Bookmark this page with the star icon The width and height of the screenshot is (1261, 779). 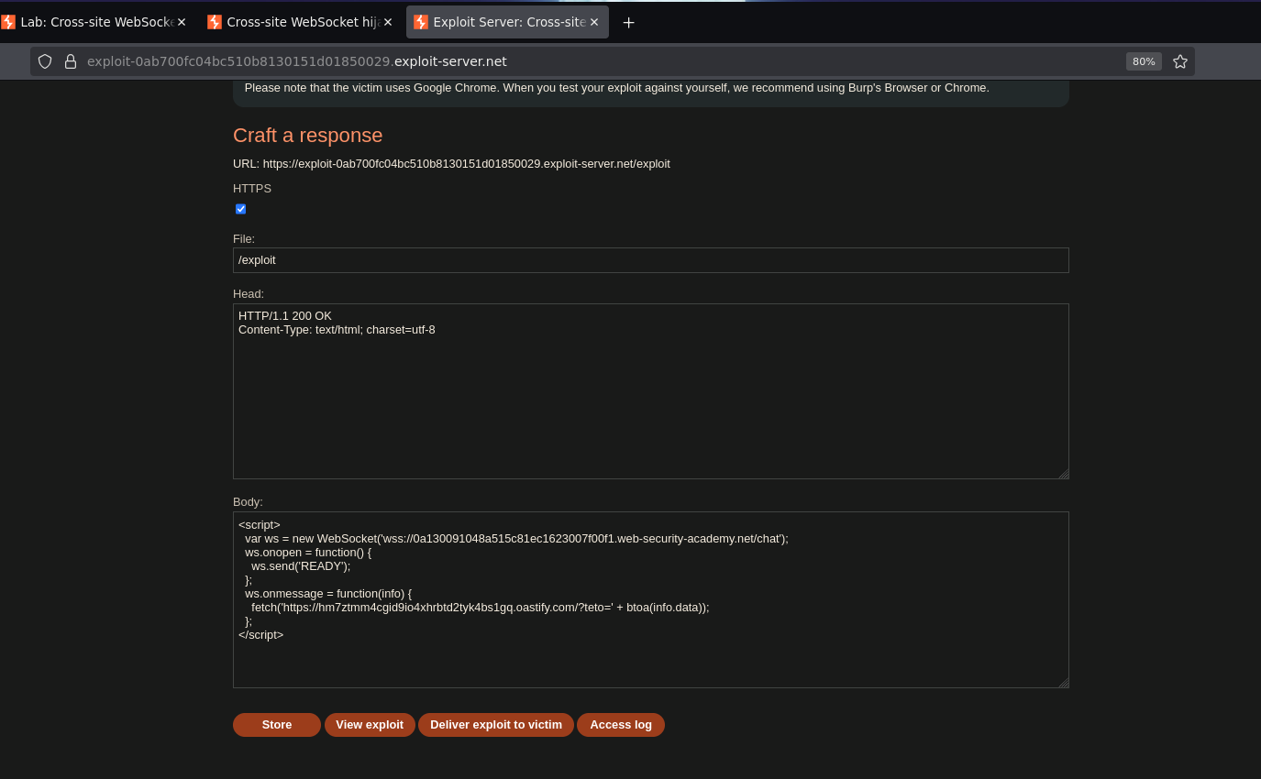[x=1180, y=61]
